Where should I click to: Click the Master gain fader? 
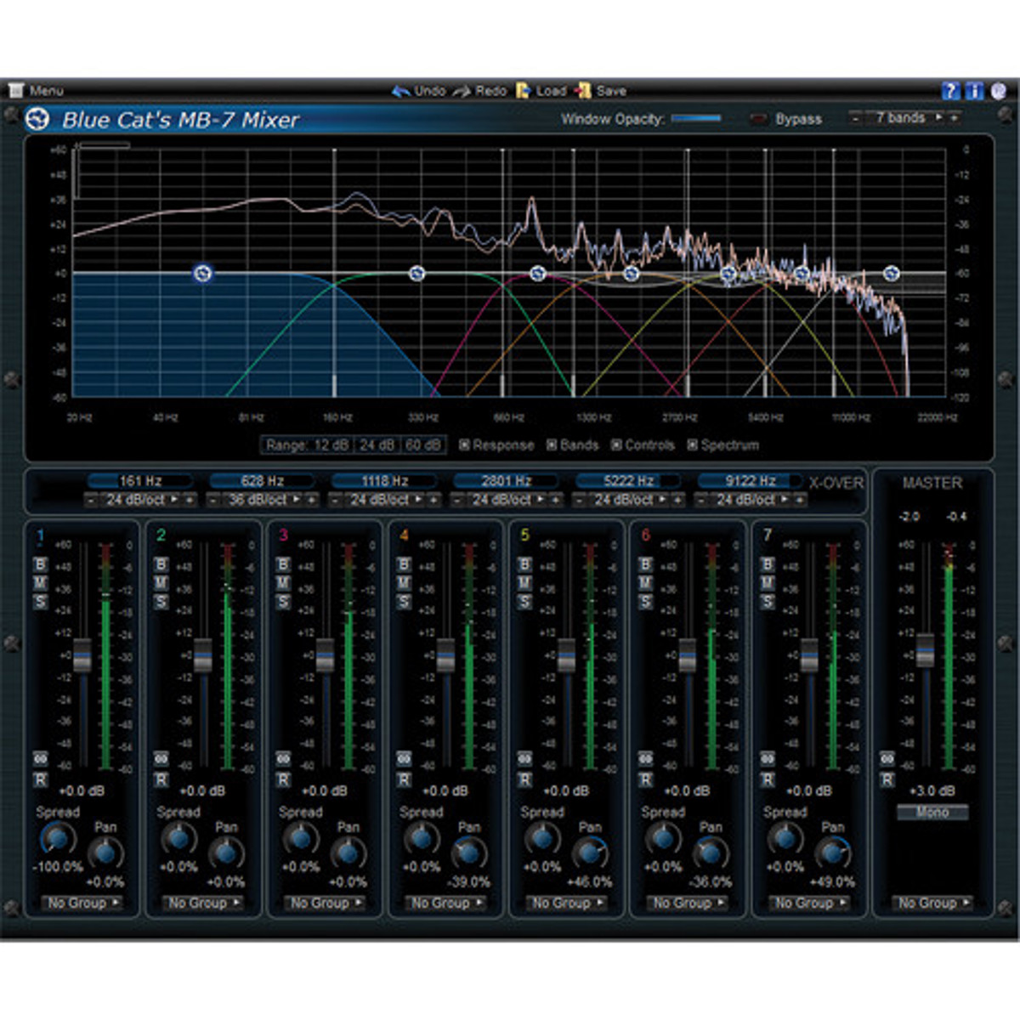tap(926, 650)
